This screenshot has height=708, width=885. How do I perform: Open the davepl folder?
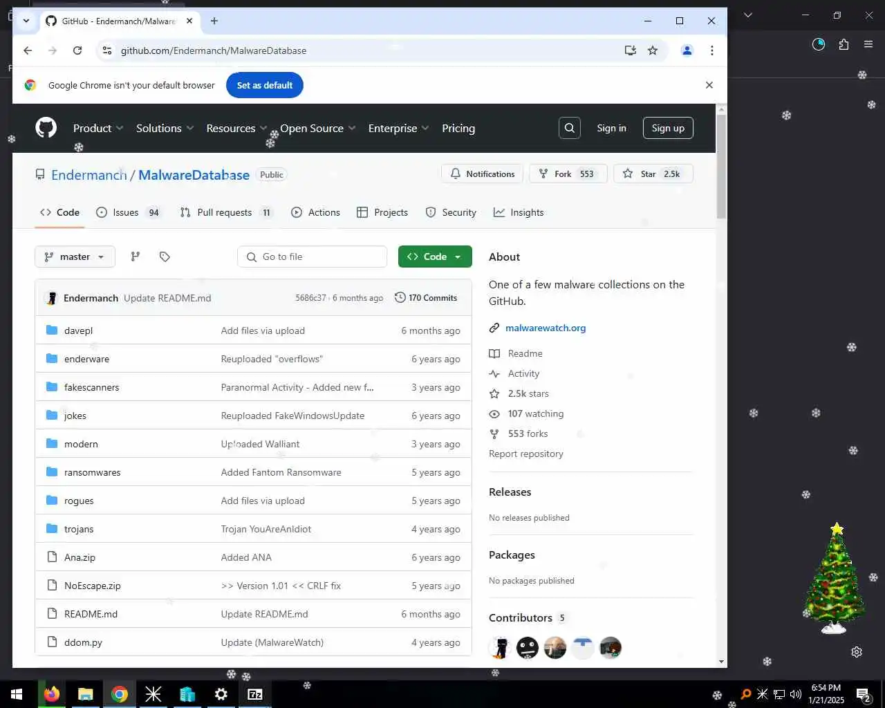click(x=78, y=330)
